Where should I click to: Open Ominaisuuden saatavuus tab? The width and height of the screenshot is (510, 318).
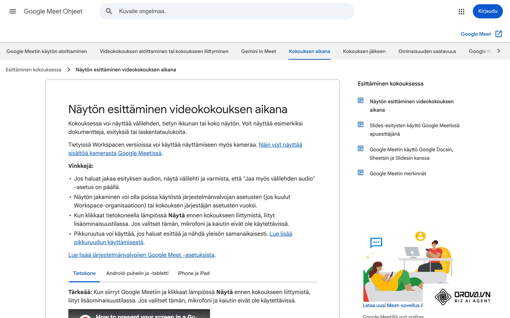[427, 51]
